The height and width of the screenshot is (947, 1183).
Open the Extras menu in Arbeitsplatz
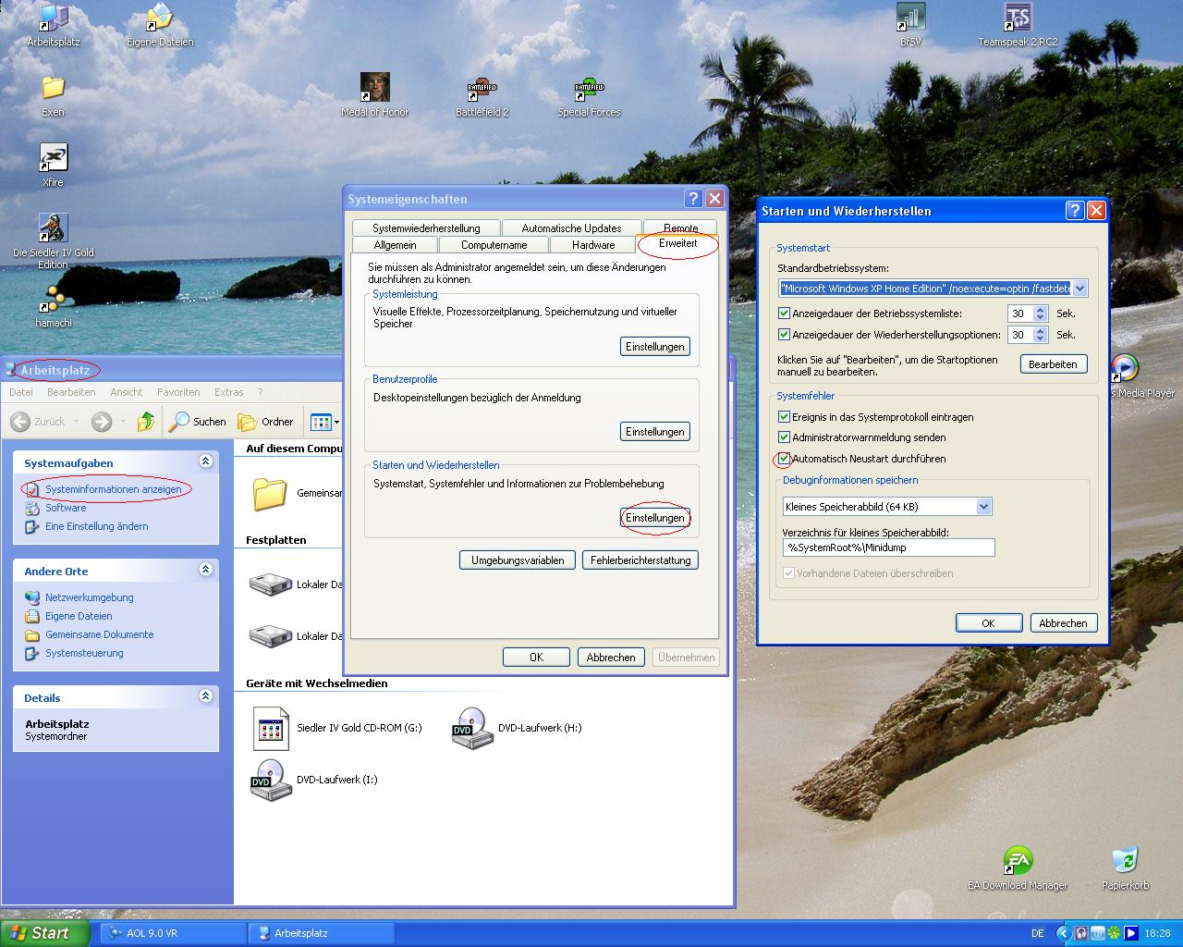point(228,392)
